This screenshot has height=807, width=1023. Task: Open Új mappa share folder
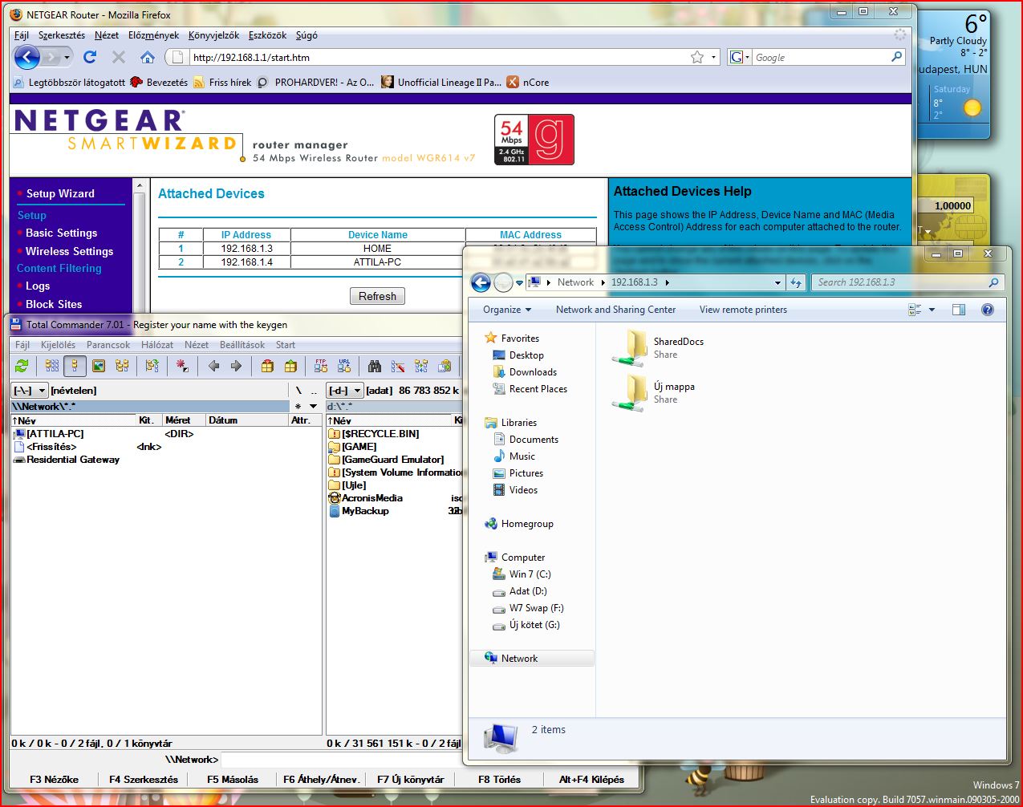[x=653, y=392]
